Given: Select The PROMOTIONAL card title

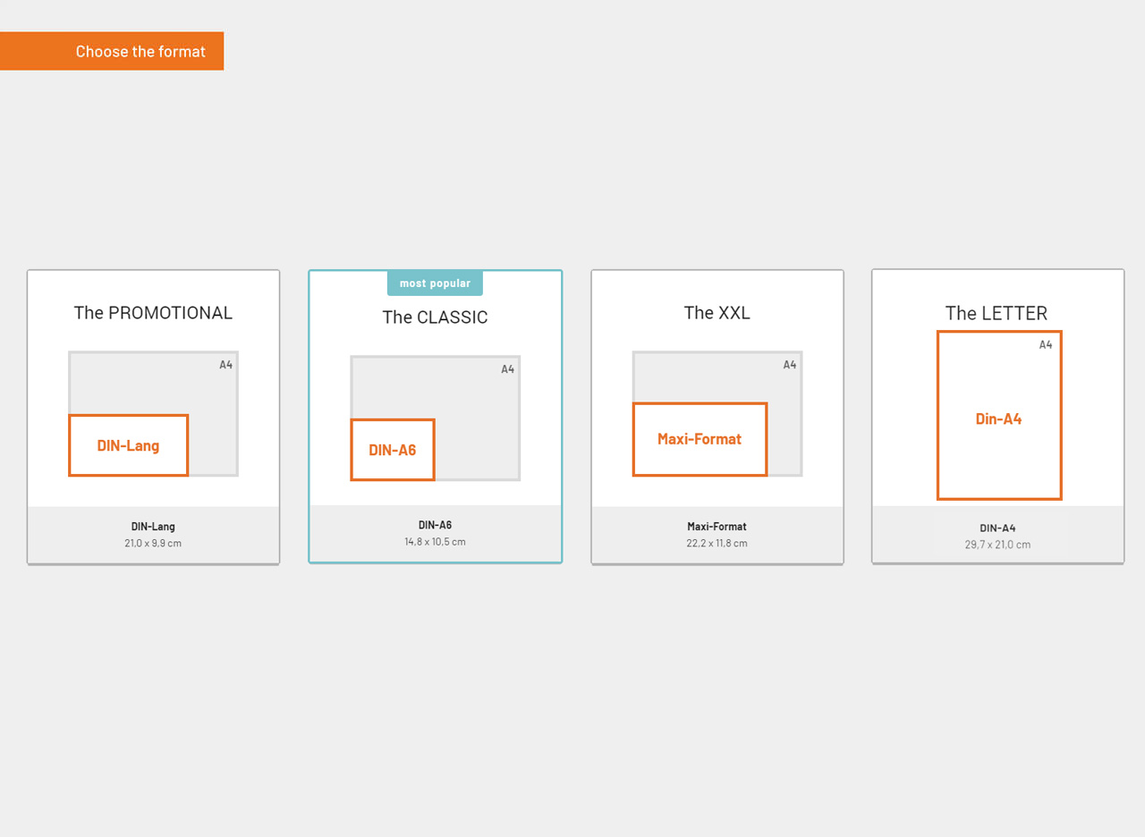Looking at the screenshot, I should [153, 313].
